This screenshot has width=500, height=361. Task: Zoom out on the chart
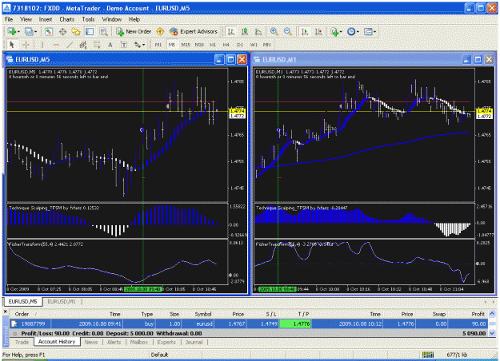[x=288, y=31]
